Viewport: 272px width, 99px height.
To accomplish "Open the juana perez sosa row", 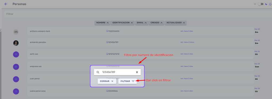I will tap(141, 91).
